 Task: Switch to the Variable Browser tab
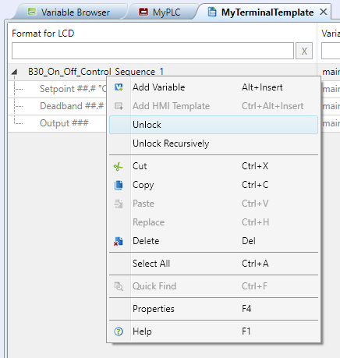pos(69,12)
